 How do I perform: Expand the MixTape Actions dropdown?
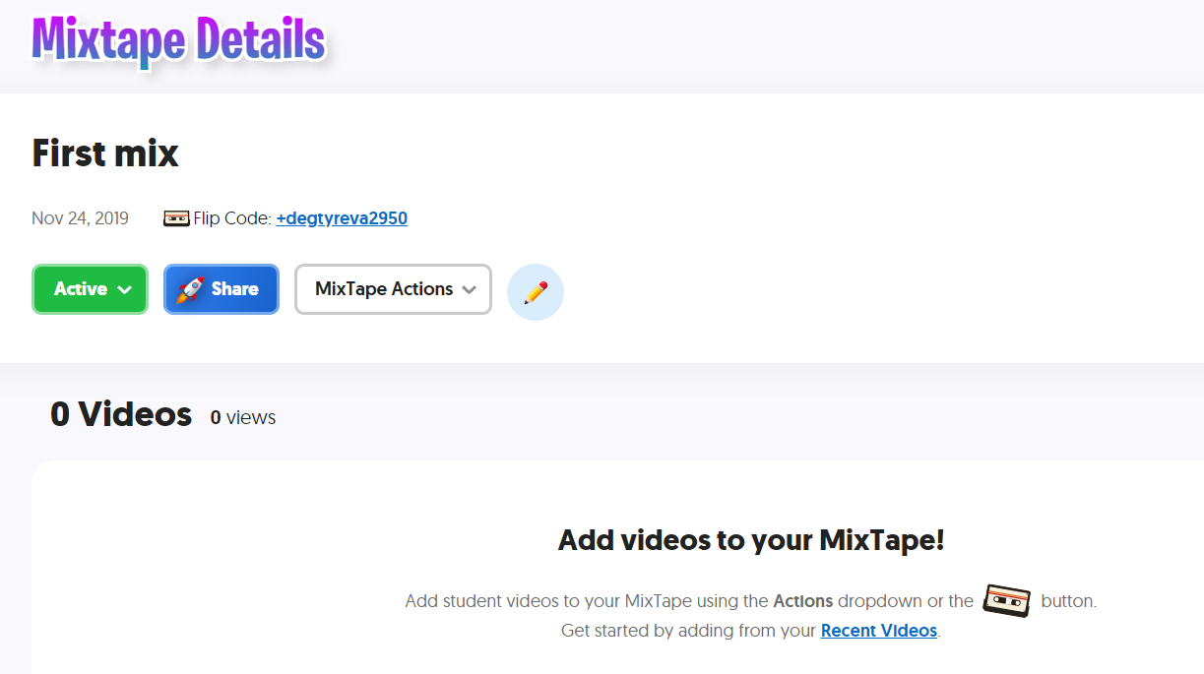pos(393,289)
